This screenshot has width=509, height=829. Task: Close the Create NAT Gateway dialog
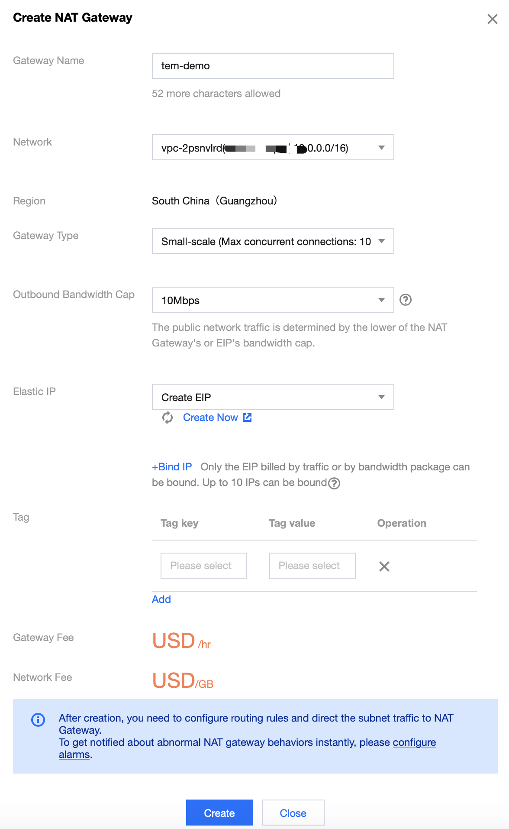tap(492, 19)
